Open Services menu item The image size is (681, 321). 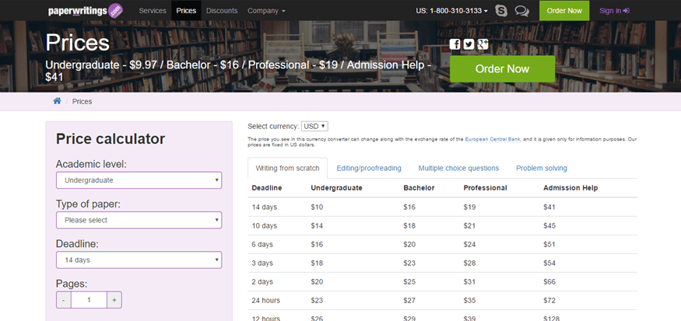point(153,10)
